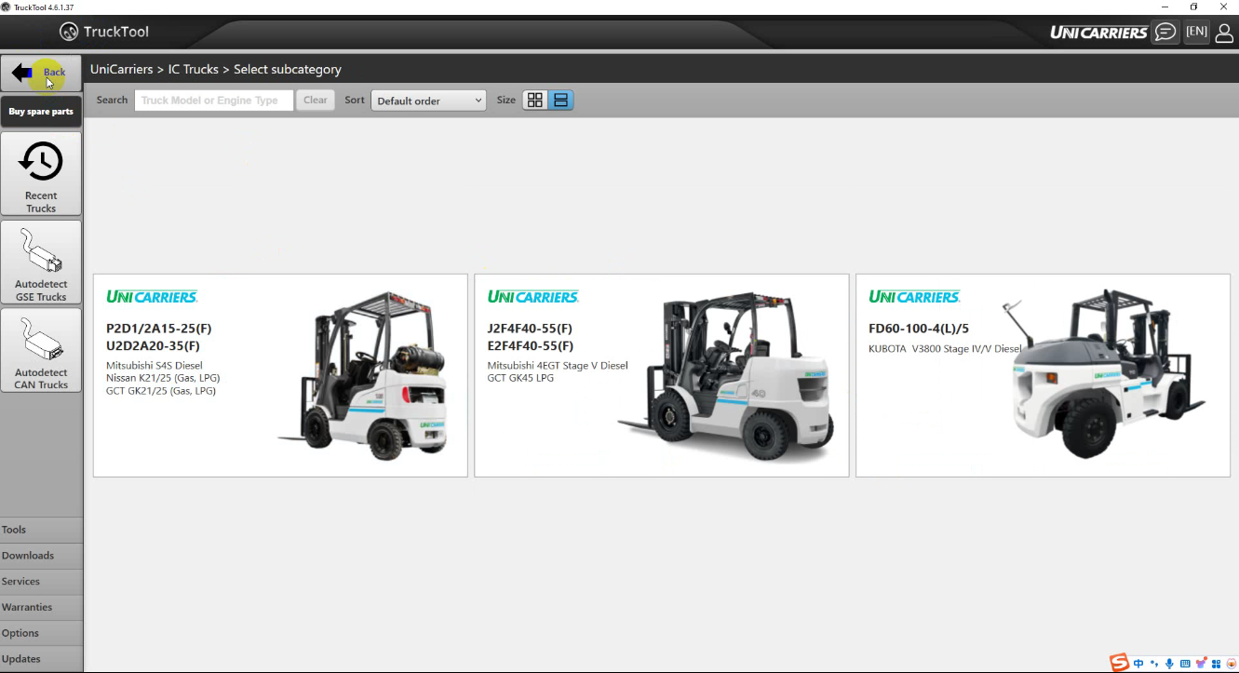
Task: Open the Updates menu in the sidebar
Action: (41, 659)
